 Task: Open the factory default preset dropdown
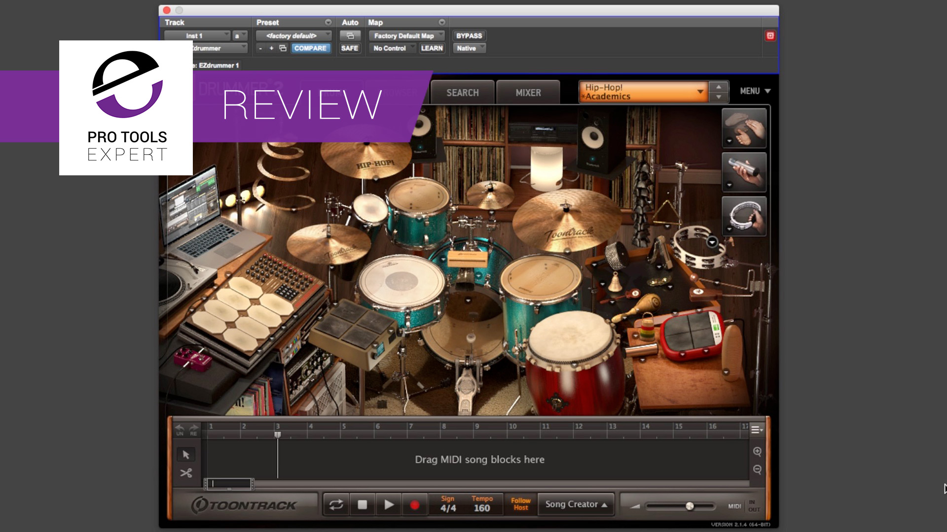point(293,35)
